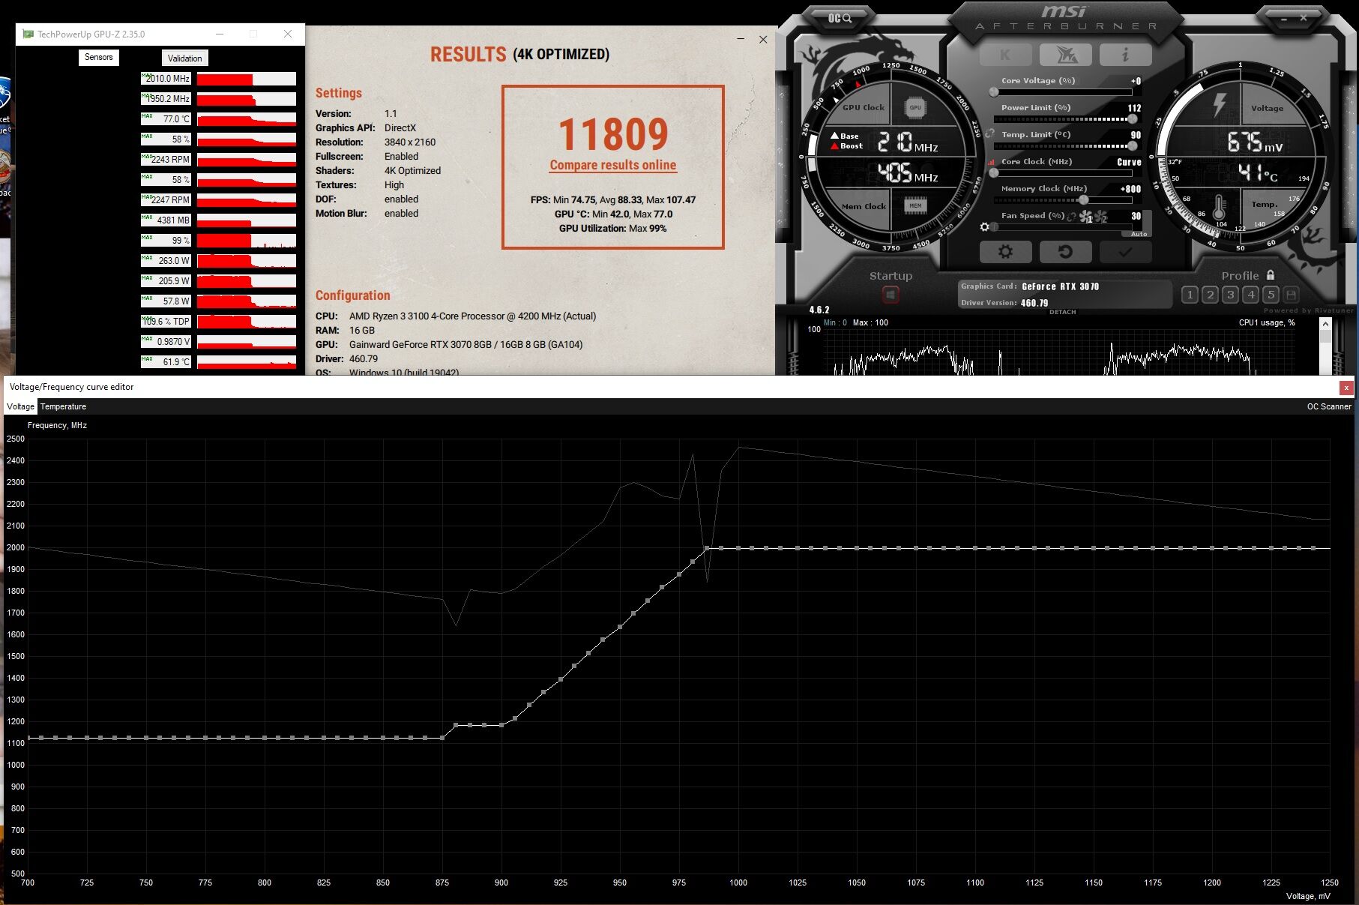Toggle fan 2 selector icon
This screenshot has height=905, width=1359.
pos(1101,217)
